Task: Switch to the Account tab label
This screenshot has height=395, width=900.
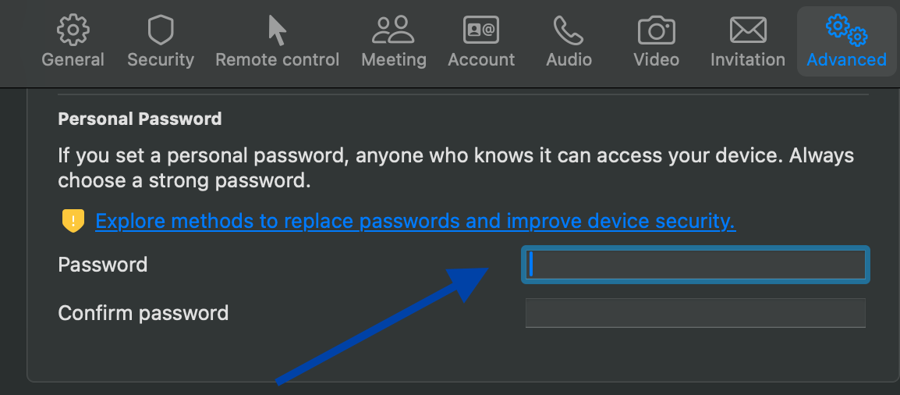Action: click(x=481, y=59)
